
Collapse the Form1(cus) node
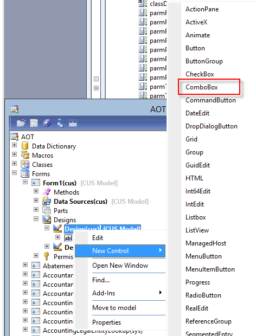(x=25, y=182)
